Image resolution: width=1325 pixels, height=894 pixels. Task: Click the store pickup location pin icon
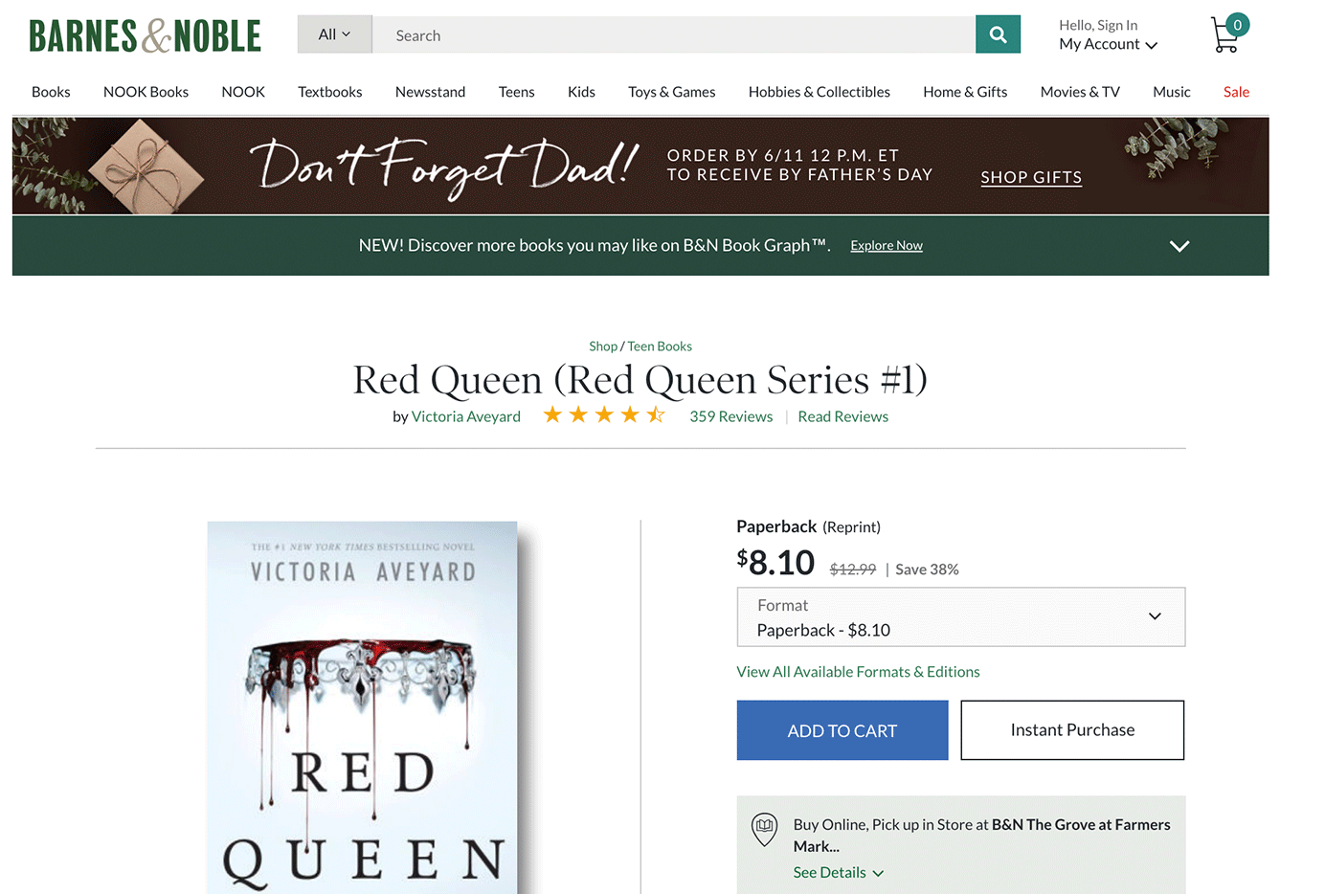pos(764,829)
